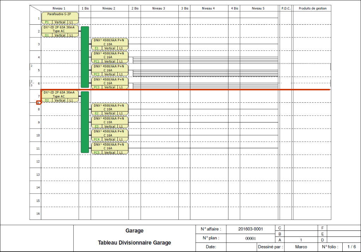Click the Produits de gestion header
Viewport: 361px width, 252px height.
[x=312, y=8]
